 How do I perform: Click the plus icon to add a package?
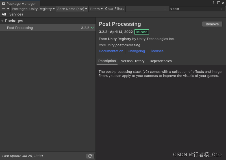click(4, 9)
